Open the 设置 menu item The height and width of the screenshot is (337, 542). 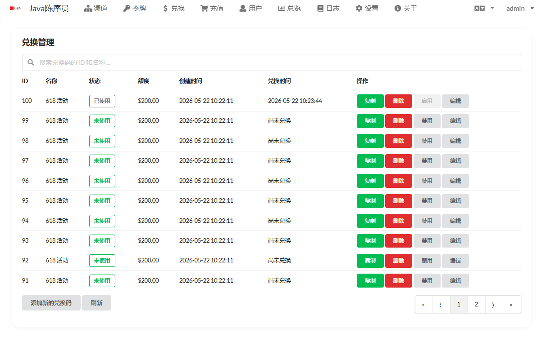367,8
